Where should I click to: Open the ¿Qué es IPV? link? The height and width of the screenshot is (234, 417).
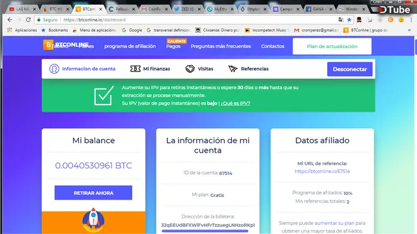pos(235,103)
